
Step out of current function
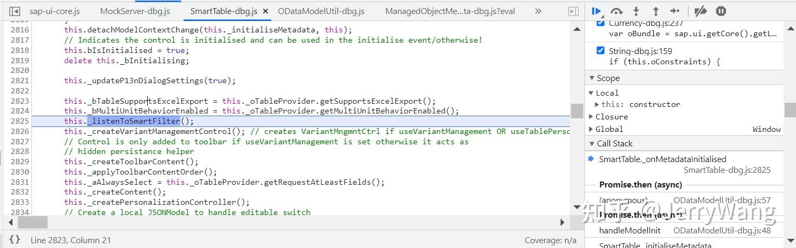[x=655, y=11]
